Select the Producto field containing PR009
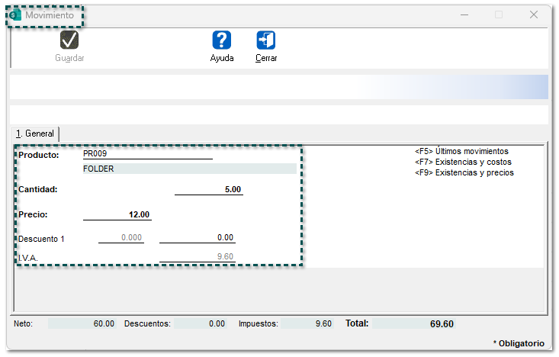This screenshot has height=357, width=559. (x=147, y=153)
